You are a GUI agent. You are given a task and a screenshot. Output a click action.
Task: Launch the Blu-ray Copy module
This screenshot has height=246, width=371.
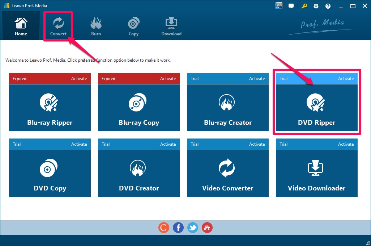point(139,108)
